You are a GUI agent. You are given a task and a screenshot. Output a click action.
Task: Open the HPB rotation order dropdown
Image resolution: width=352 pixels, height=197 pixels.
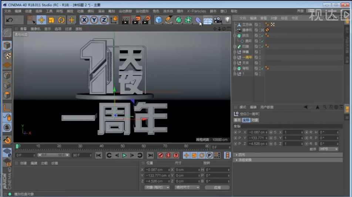[329, 149]
